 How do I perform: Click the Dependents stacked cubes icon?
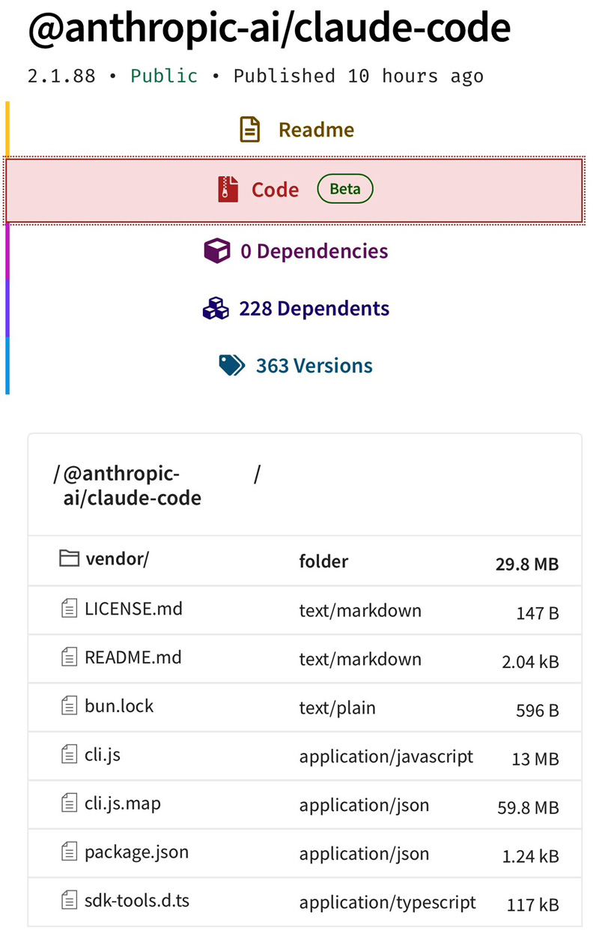(x=216, y=308)
